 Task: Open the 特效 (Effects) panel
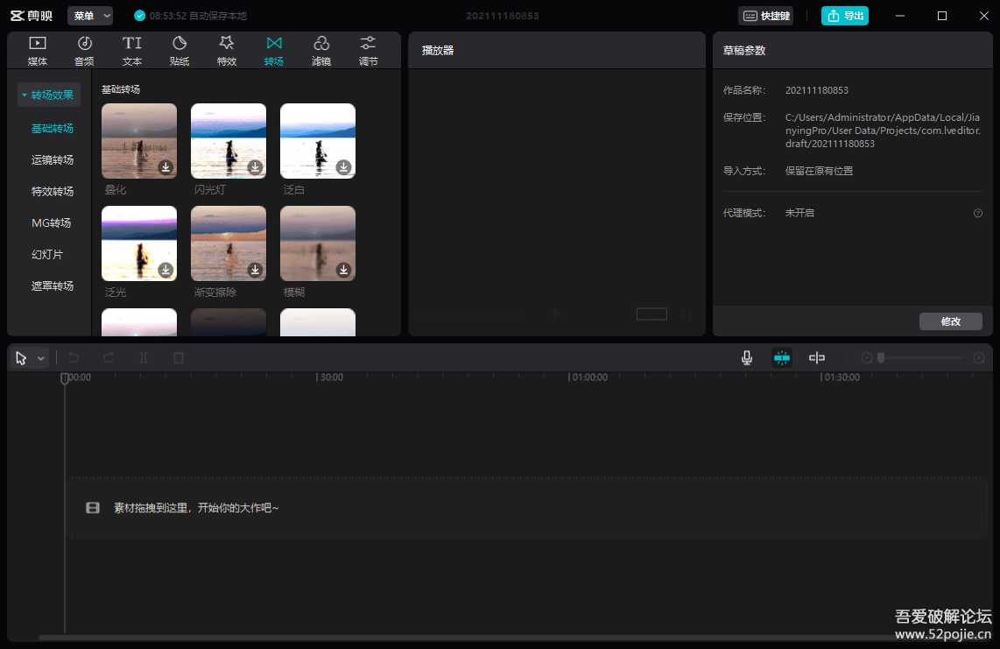pyautogui.click(x=226, y=49)
